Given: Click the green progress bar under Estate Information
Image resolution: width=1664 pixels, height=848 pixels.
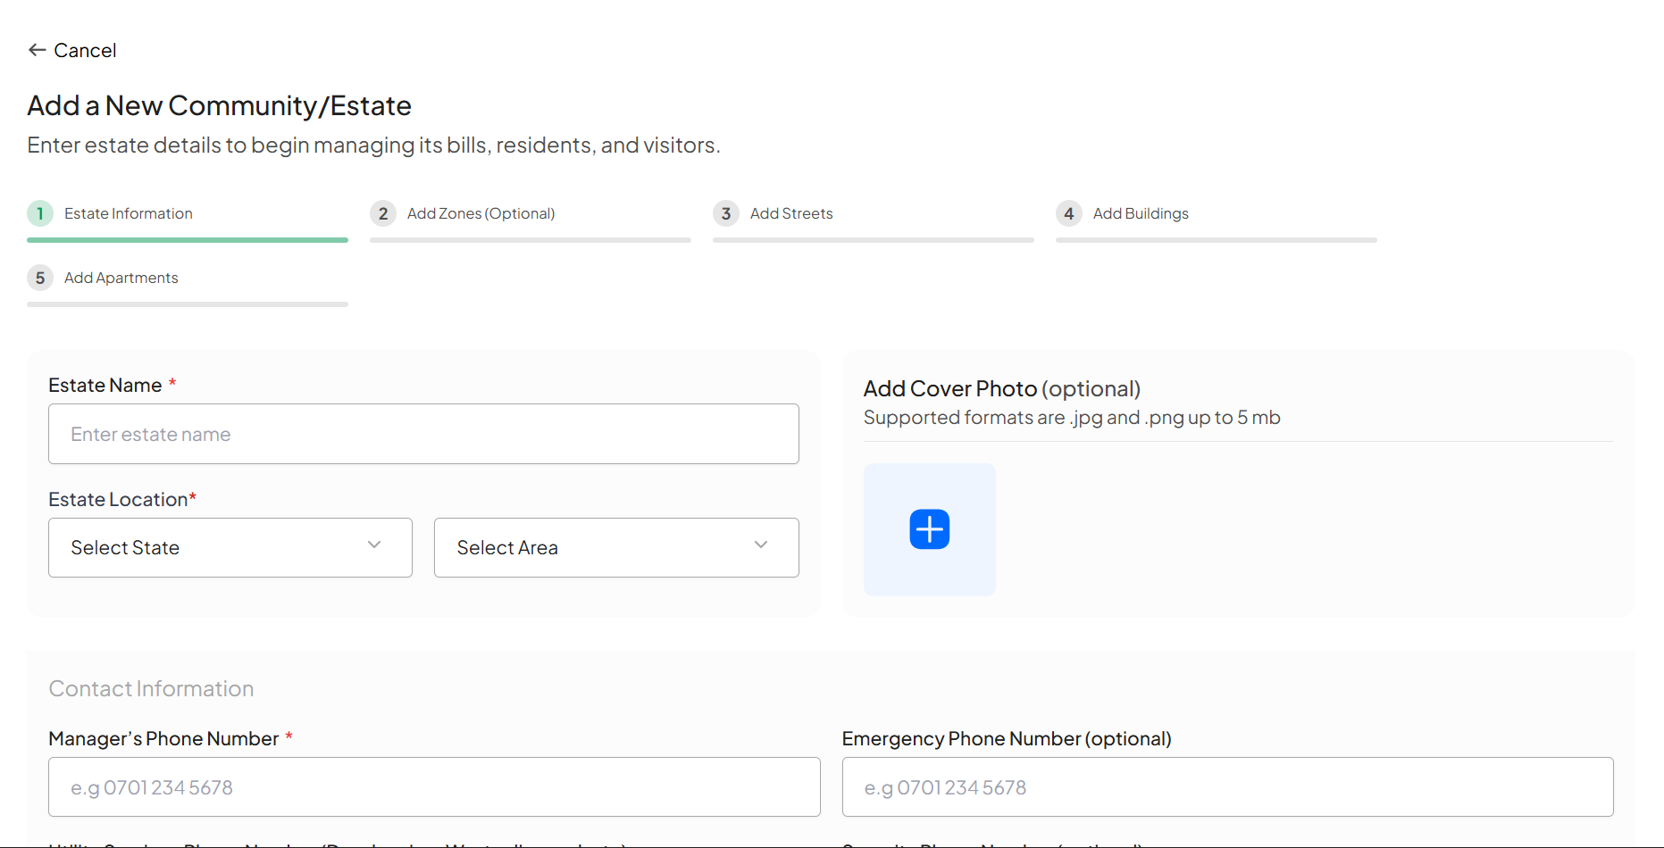Looking at the screenshot, I should click(x=187, y=239).
